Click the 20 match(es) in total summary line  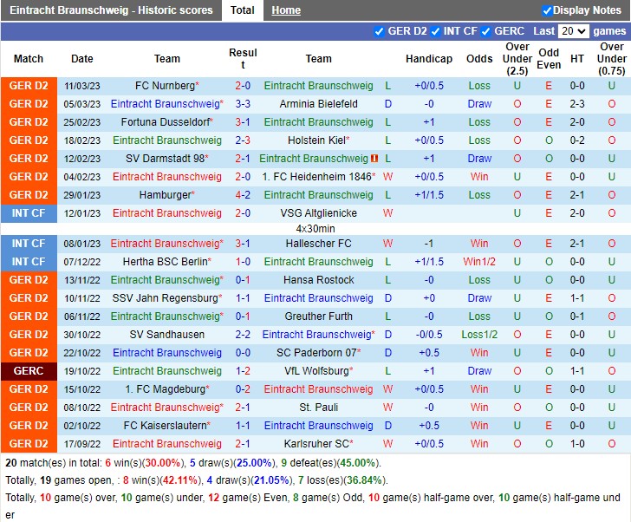pos(193,463)
